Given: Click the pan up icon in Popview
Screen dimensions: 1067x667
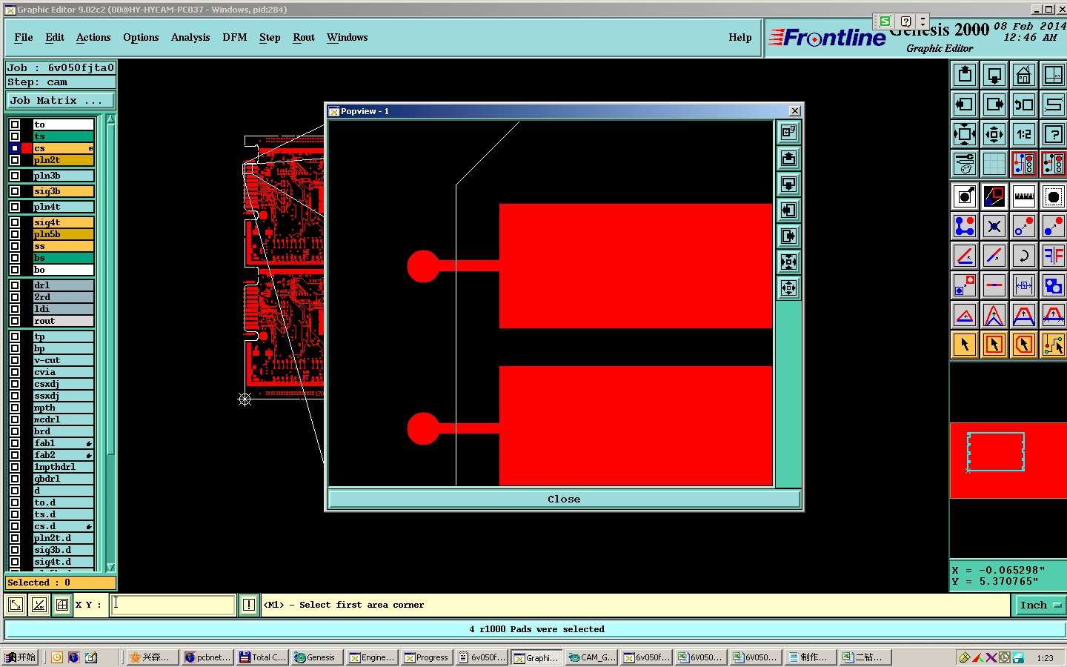Looking at the screenshot, I should pyautogui.click(x=788, y=159).
